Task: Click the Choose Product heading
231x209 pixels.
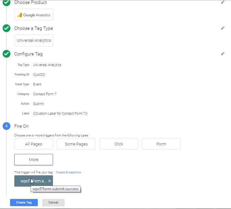Action: pos(31,2)
